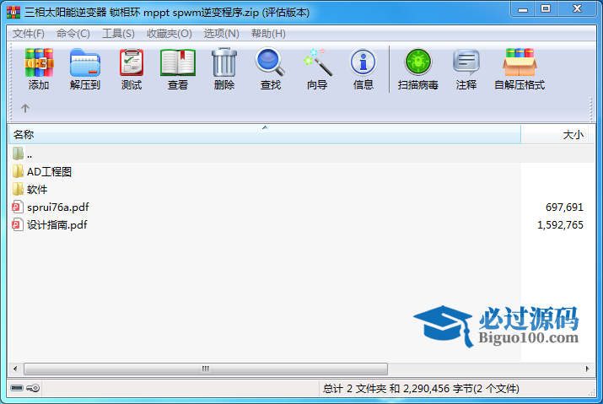Image resolution: width=603 pixels, height=404 pixels.
Task: Select the 软件 folder name
Action: tap(37, 189)
